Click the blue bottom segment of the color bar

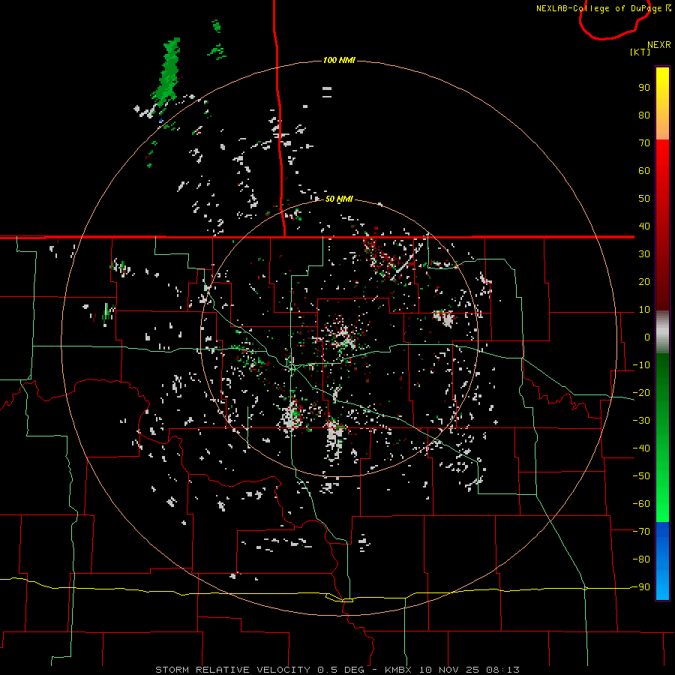(662, 561)
